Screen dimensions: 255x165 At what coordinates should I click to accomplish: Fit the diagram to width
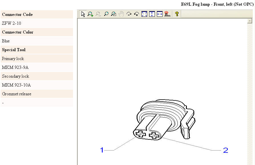(160, 14)
